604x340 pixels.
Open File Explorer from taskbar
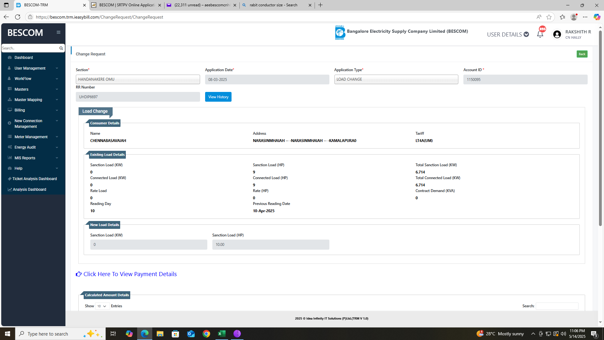tap(160, 334)
